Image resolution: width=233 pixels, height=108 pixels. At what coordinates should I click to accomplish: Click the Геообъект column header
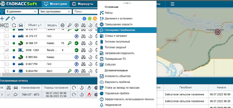click(x=186, y=87)
